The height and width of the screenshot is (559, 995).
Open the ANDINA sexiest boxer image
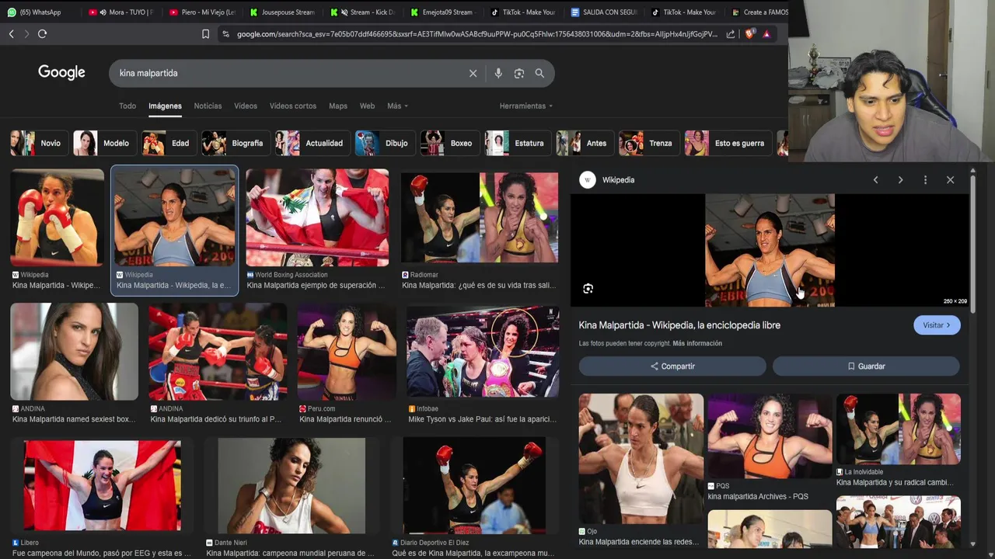pos(75,352)
